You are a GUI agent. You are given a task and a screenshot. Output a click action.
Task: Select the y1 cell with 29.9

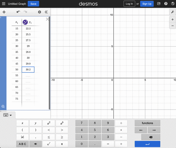coord(28,64)
